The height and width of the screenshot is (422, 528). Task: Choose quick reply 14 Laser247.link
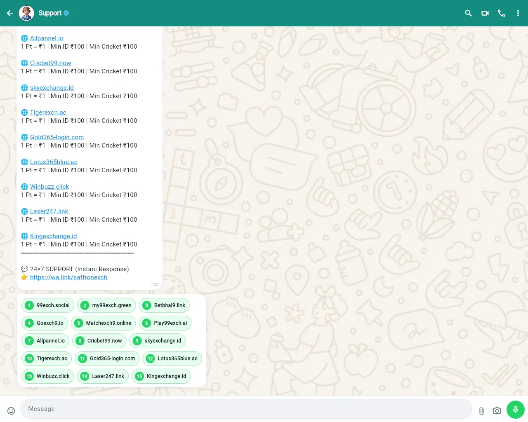[103, 376]
